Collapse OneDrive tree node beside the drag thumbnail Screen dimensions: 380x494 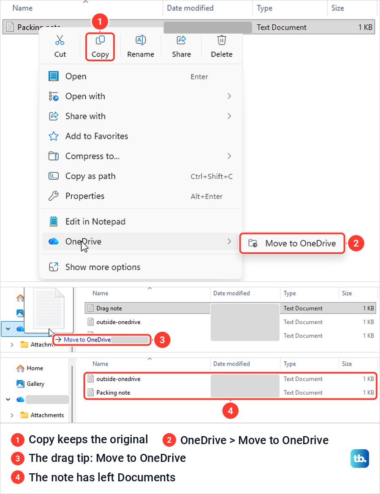pos(8,329)
